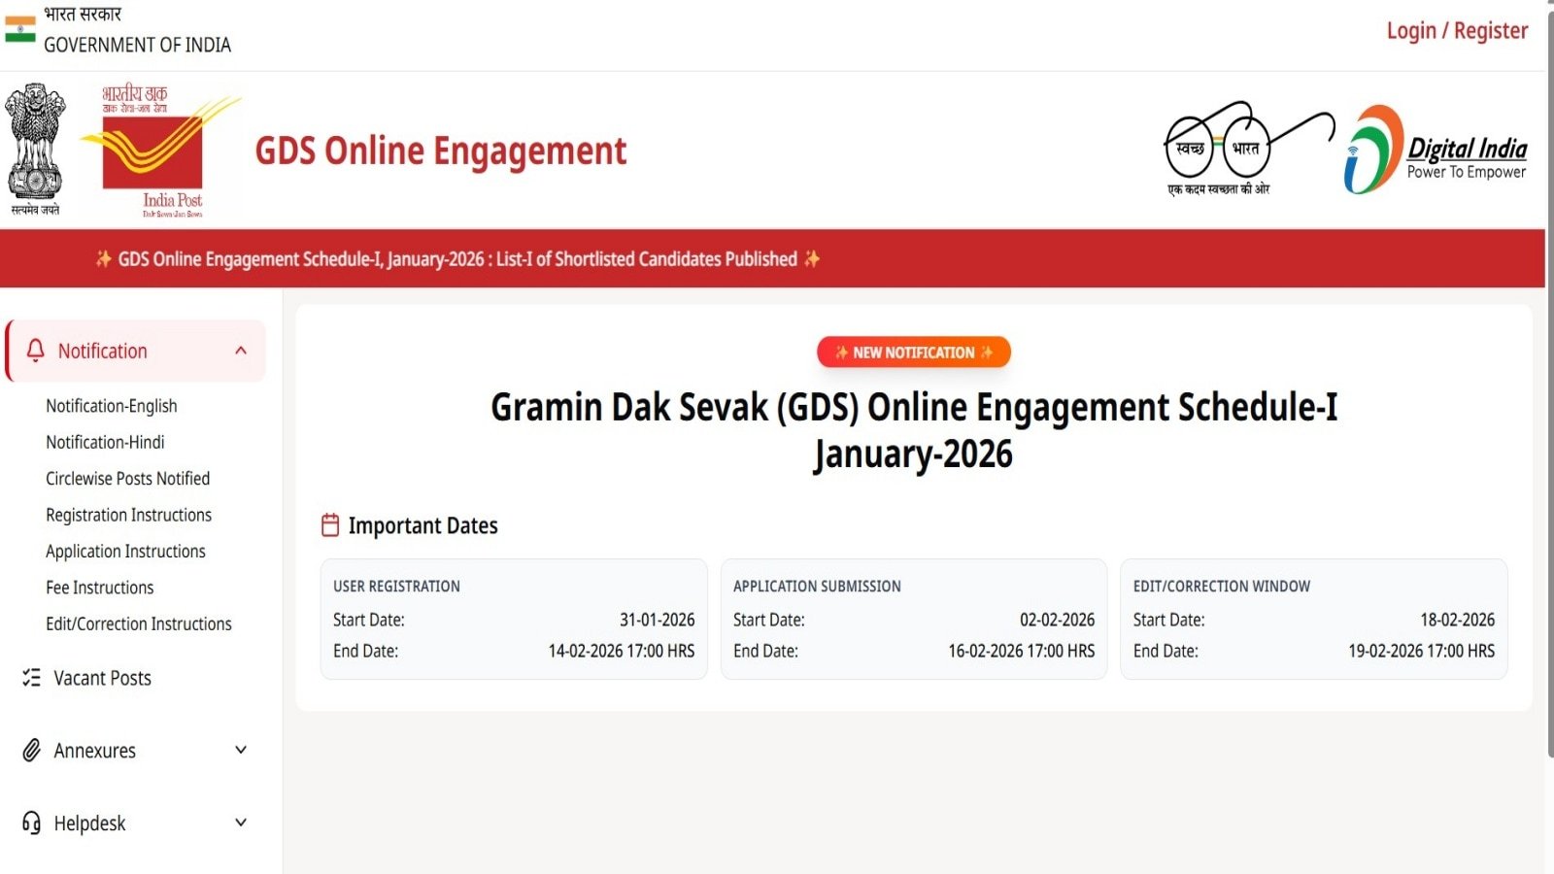The image size is (1554, 874).
Task: Click the Helpdesk headset icon
Action: coord(32,824)
